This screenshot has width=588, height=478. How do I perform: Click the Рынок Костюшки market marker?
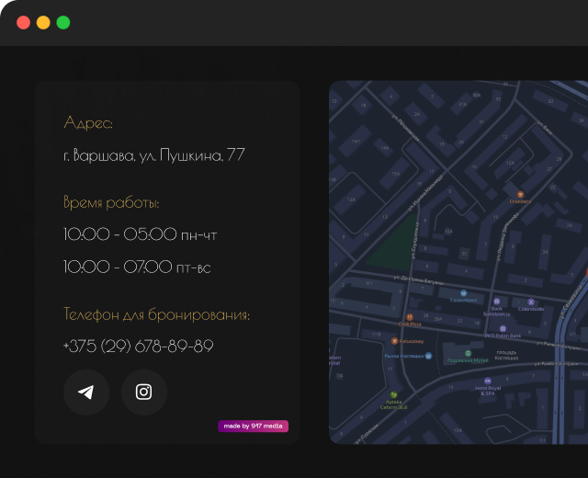pos(428,355)
